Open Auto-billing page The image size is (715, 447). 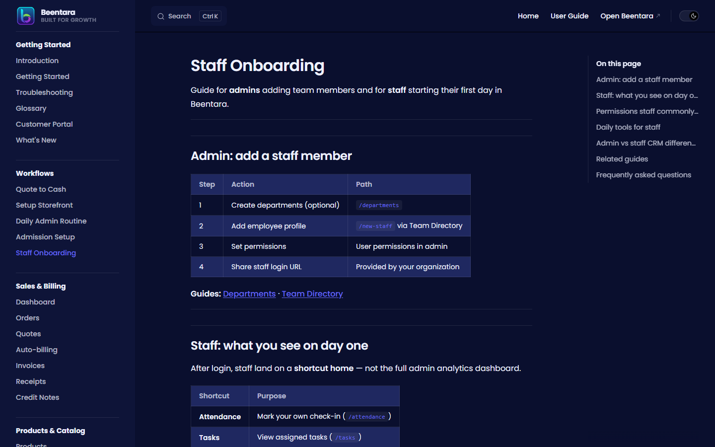pos(37,350)
